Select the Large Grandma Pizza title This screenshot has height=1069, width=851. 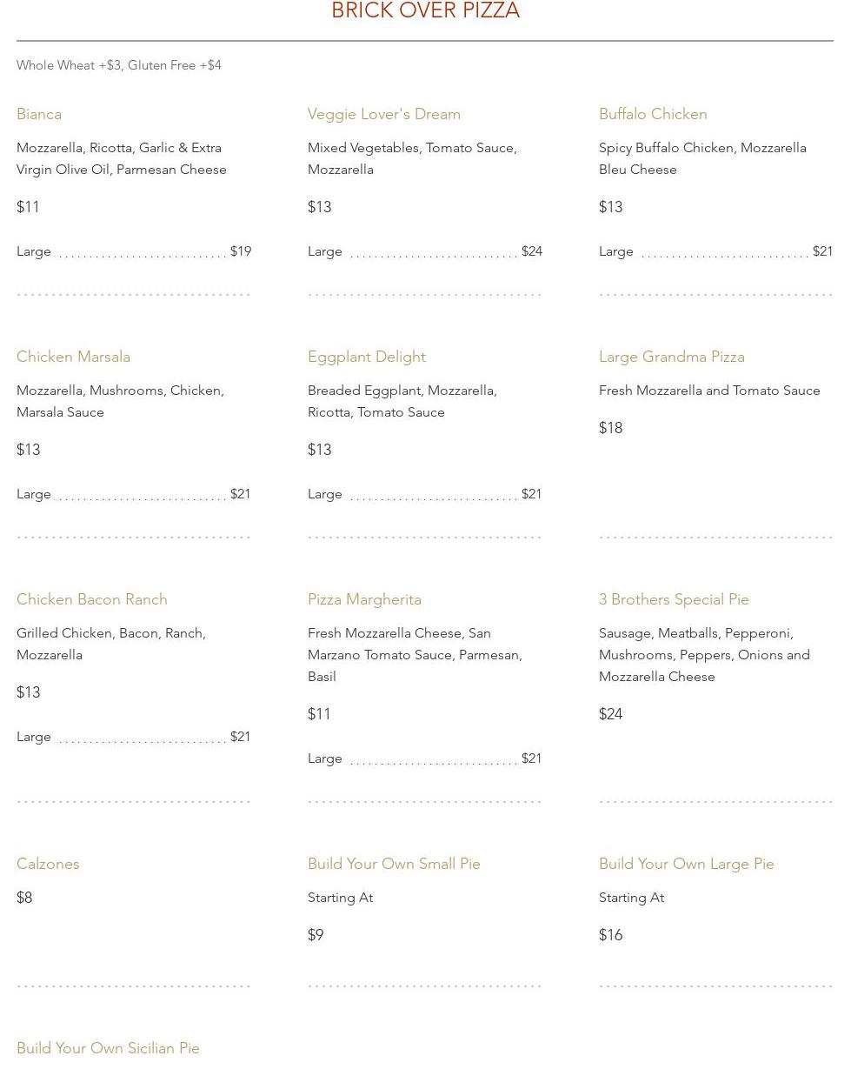[671, 357]
